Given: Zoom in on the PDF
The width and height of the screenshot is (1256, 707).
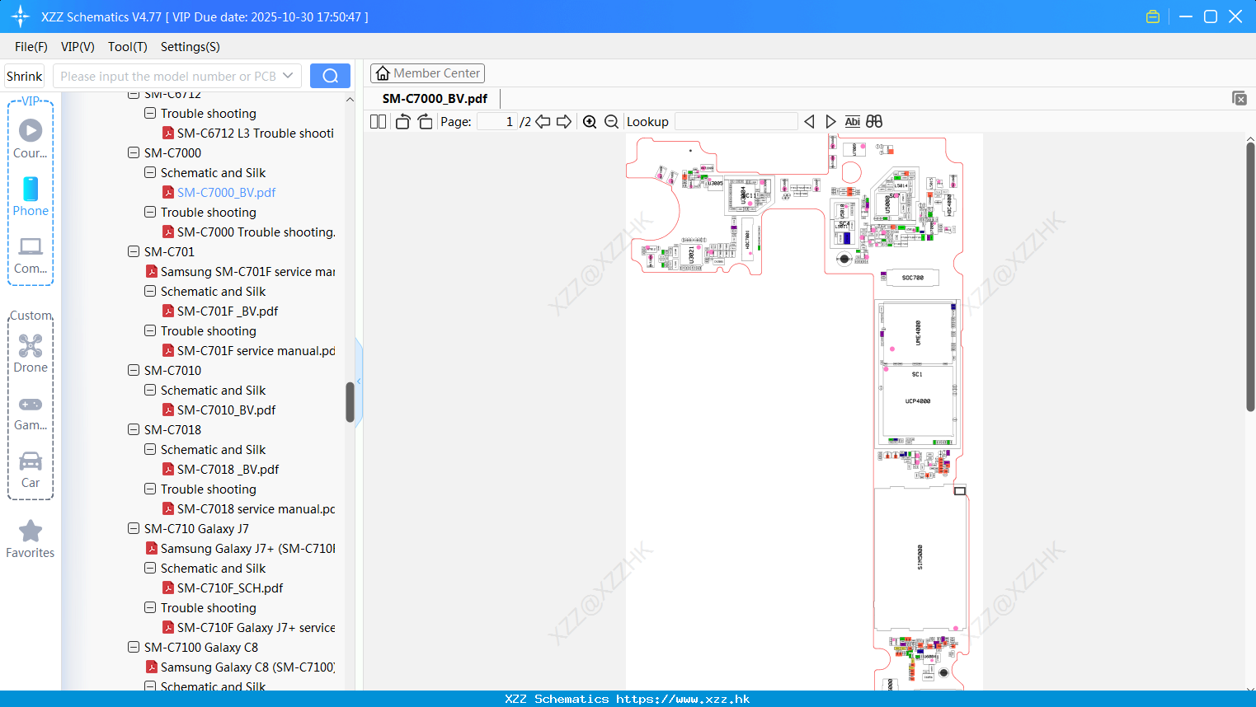Looking at the screenshot, I should (590, 121).
